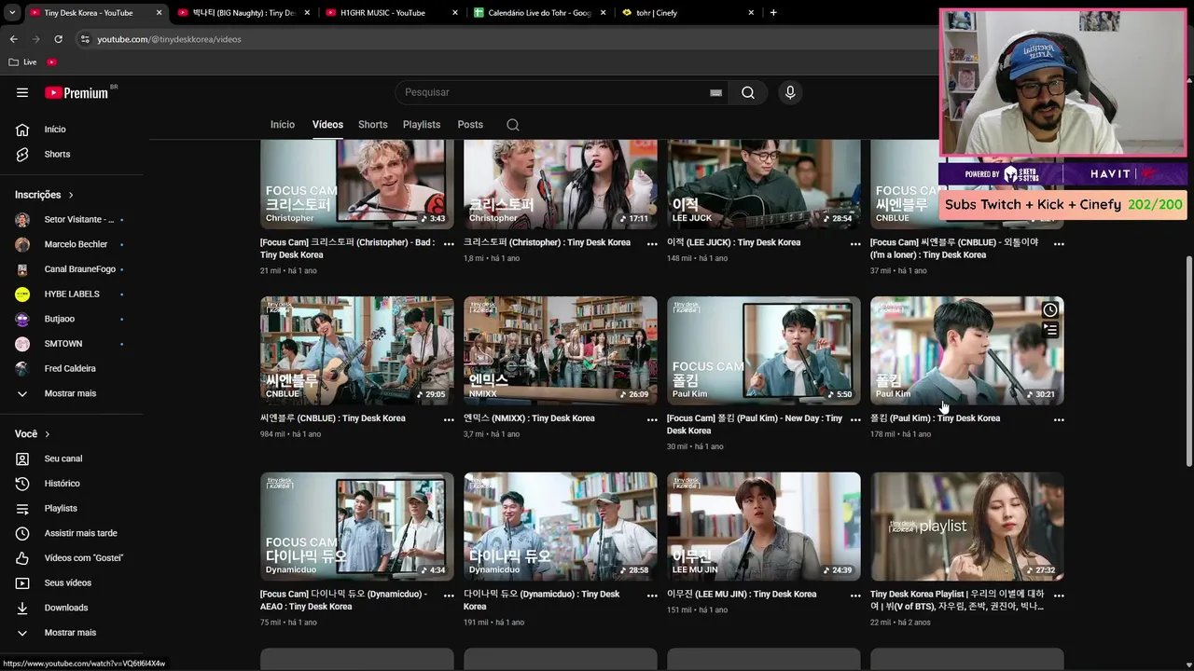1194x671 pixels.
Task: Open options menu for Paul Kim New Day Focus Cam
Action: [855, 420]
